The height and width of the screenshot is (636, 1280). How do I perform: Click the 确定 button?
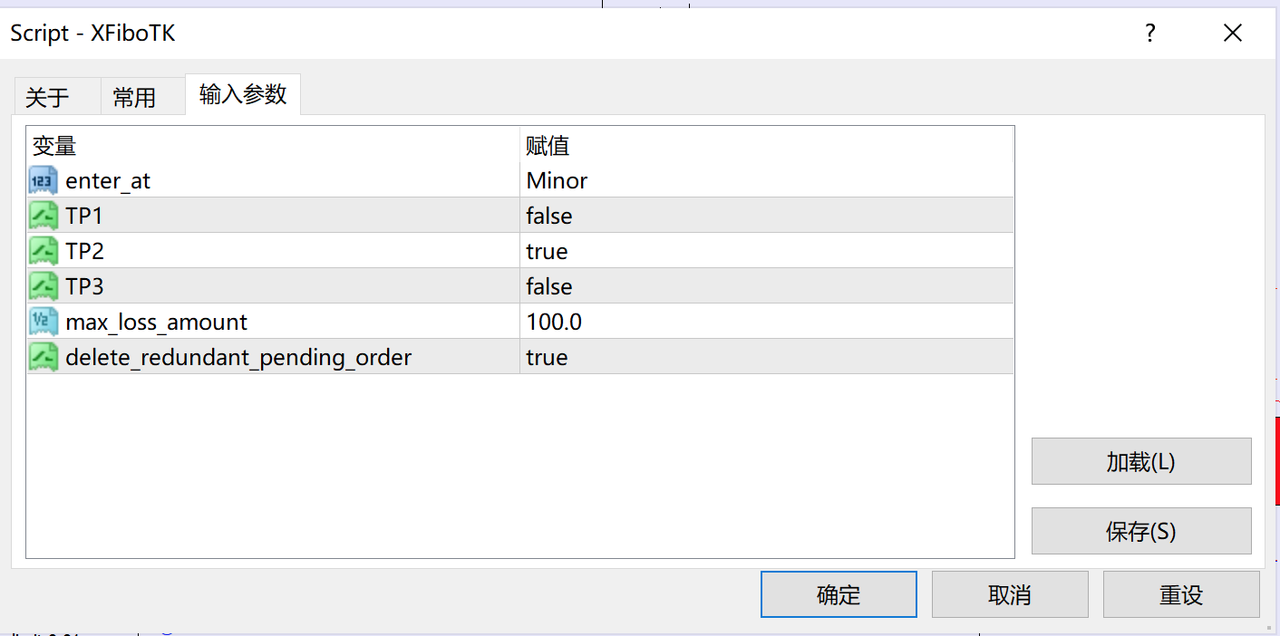coord(839,594)
